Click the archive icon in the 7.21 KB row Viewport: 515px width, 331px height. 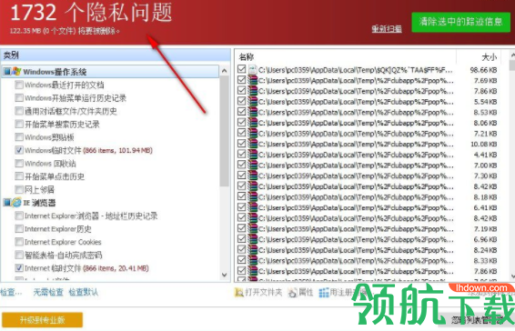click(x=252, y=134)
